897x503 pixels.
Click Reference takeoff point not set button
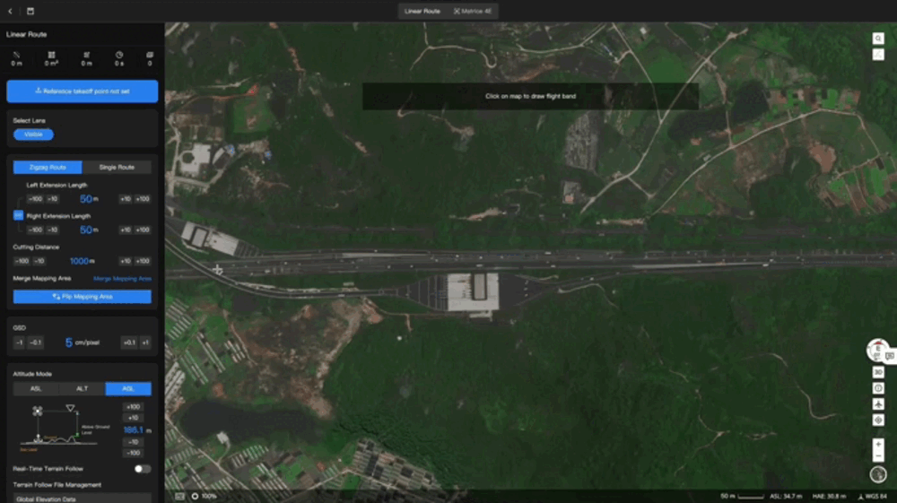[83, 91]
